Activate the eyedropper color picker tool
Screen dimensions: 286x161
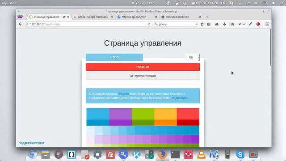250,24
